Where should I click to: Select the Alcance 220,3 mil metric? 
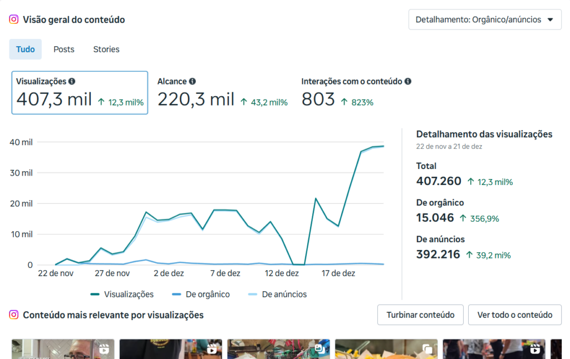(x=223, y=93)
